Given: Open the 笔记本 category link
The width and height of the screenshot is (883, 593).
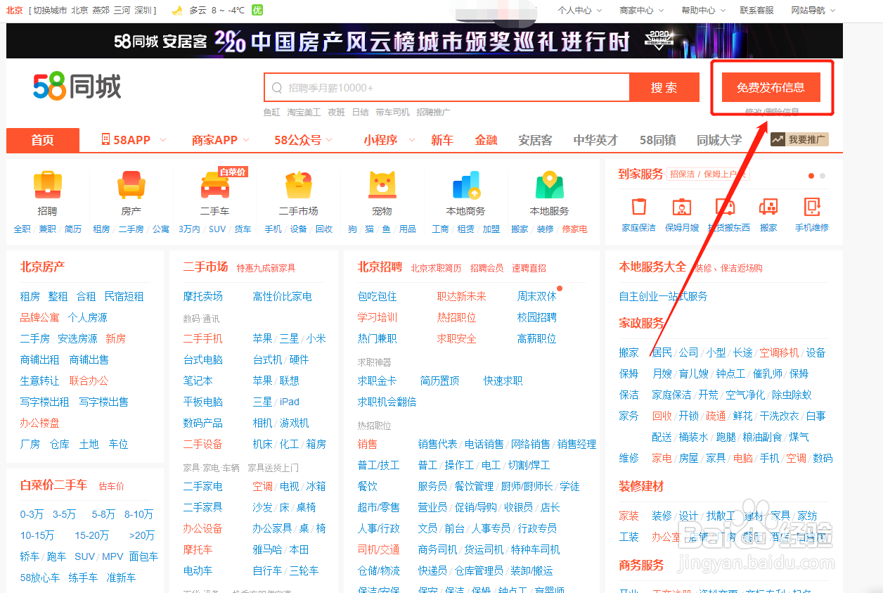Looking at the screenshot, I should (198, 381).
